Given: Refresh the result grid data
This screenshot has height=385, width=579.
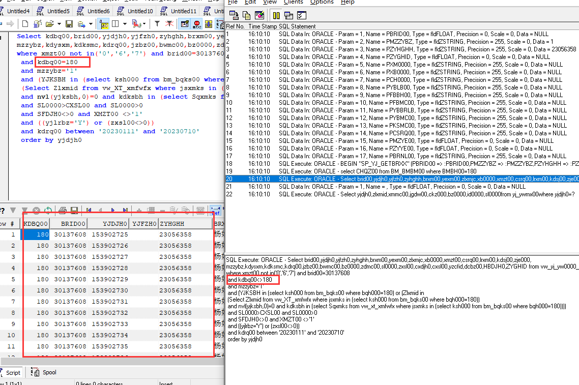Looking at the screenshot, I should pos(48,210).
